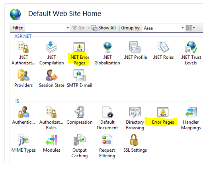Click the Show All button
207x172 pixels.
(103, 28)
